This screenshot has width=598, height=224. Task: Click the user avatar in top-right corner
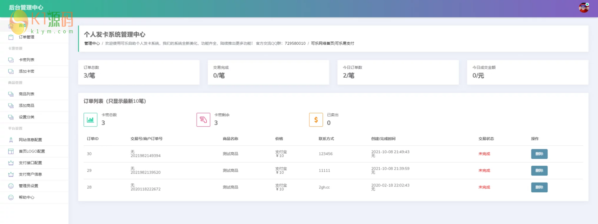[x=584, y=8]
